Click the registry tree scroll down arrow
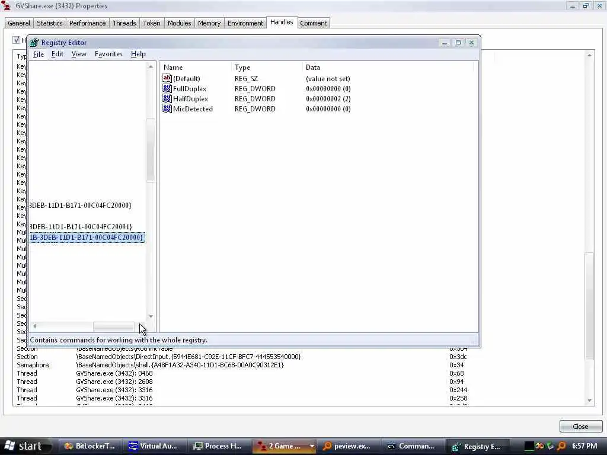The image size is (607, 455). tap(151, 316)
